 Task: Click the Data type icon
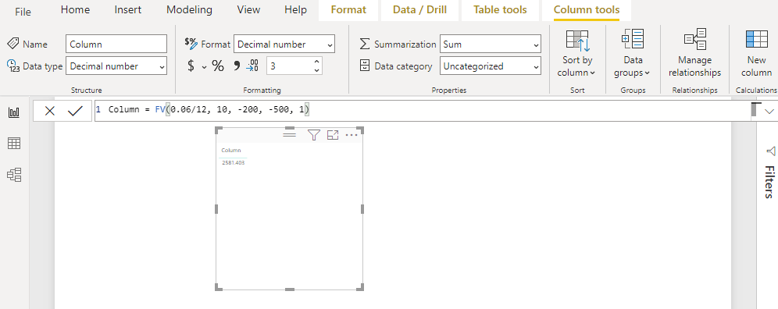click(x=13, y=66)
